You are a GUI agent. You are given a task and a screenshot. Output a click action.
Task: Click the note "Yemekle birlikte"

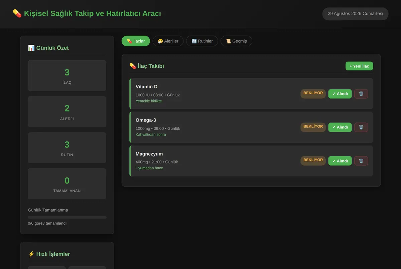[x=149, y=101]
